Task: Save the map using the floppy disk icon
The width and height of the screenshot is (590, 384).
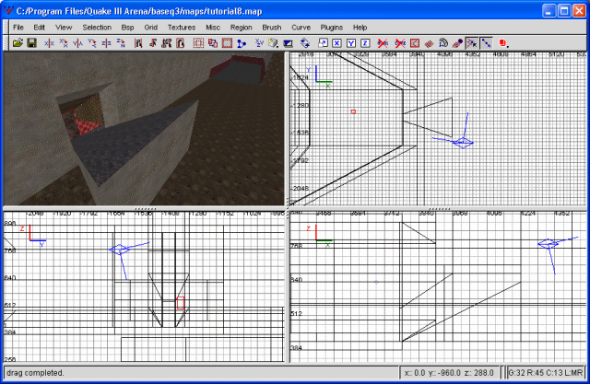Action: click(32, 43)
